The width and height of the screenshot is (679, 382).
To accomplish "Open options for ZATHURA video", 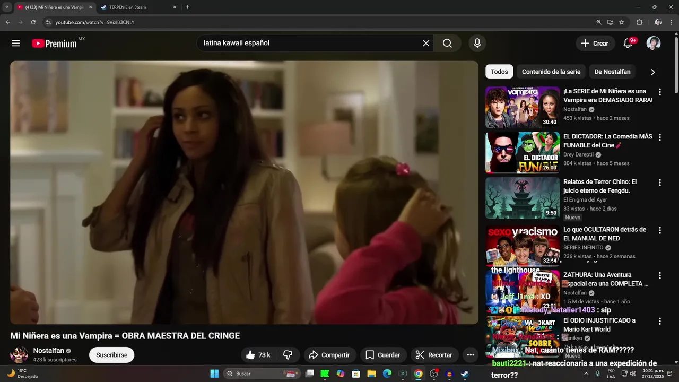I will (660, 276).
